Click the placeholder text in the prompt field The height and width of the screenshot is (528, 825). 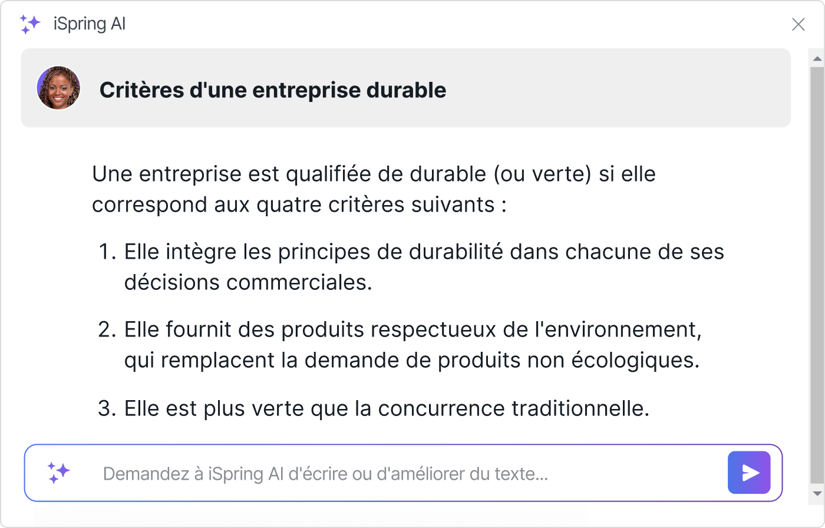[x=324, y=473]
